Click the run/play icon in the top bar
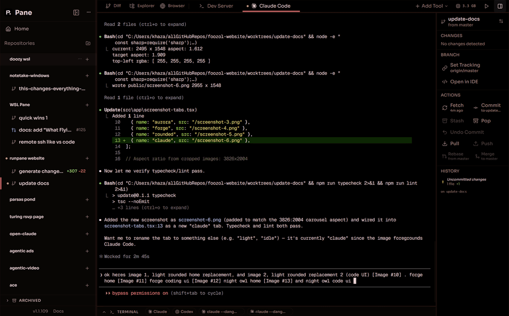The height and width of the screenshot is (316, 509). (487, 6)
